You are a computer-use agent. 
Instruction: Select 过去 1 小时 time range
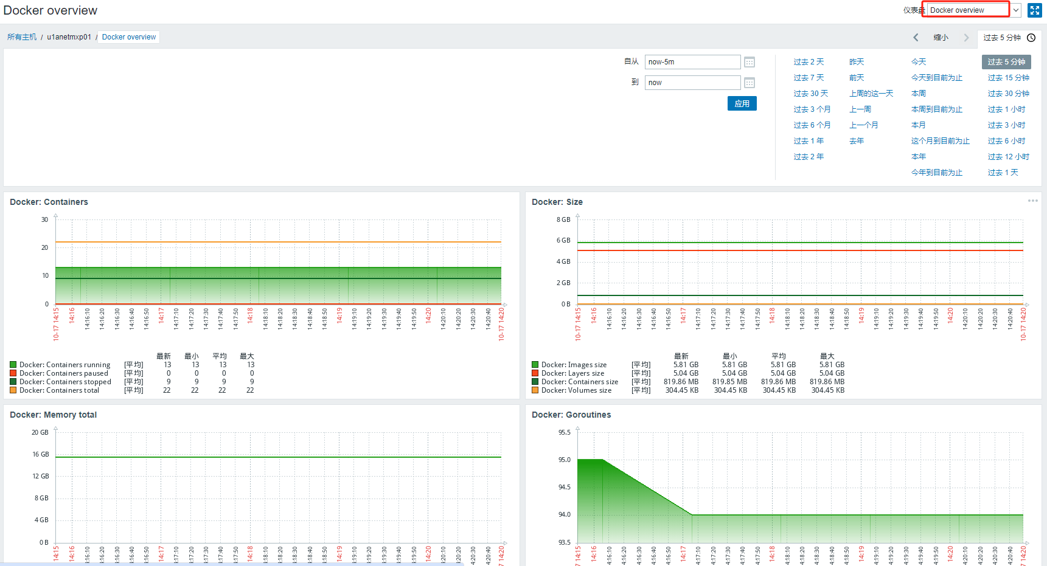1007,109
